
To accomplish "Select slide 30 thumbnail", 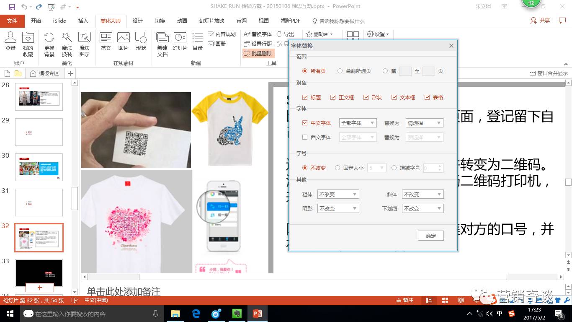I will [39, 167].
